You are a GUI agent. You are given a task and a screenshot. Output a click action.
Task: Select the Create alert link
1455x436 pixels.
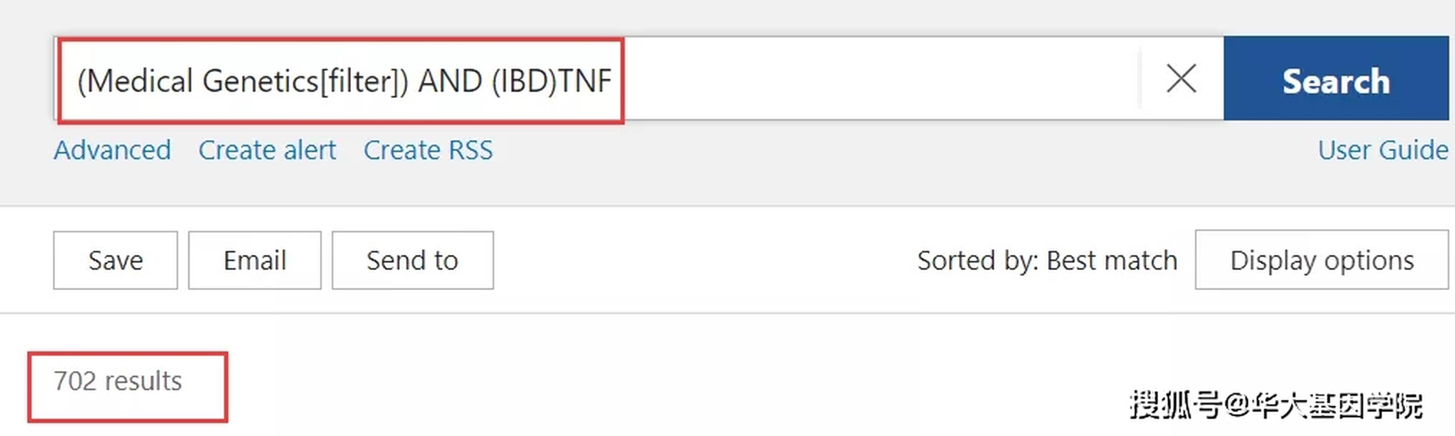[x=267, y=150]
